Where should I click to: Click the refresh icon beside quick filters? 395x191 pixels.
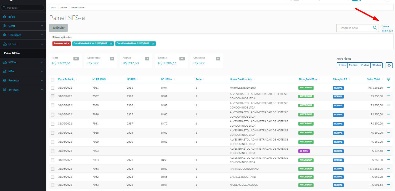(x=389, y=65)
